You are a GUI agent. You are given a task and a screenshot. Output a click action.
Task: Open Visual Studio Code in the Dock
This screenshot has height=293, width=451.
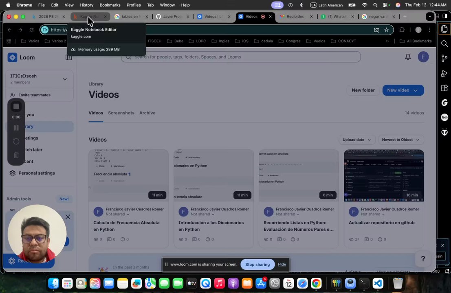pyautogui.click(x=378, y=284)
